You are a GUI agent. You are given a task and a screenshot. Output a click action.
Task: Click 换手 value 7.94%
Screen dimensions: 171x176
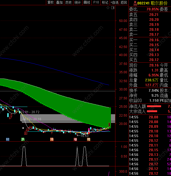[x=154, y=90]
